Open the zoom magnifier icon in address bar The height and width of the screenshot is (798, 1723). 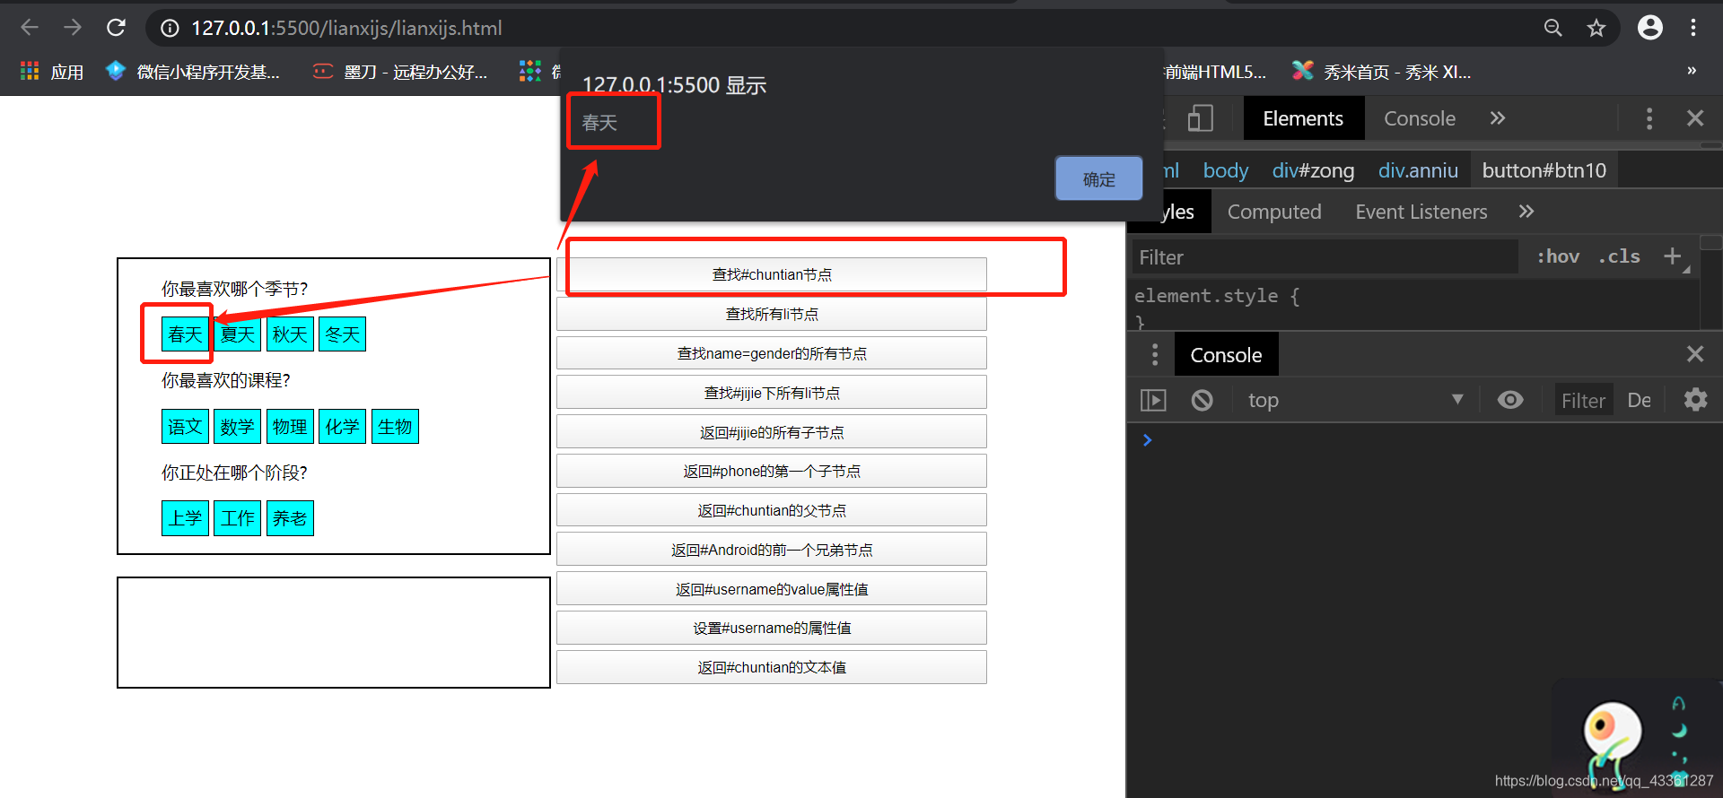coord(1552,28)
